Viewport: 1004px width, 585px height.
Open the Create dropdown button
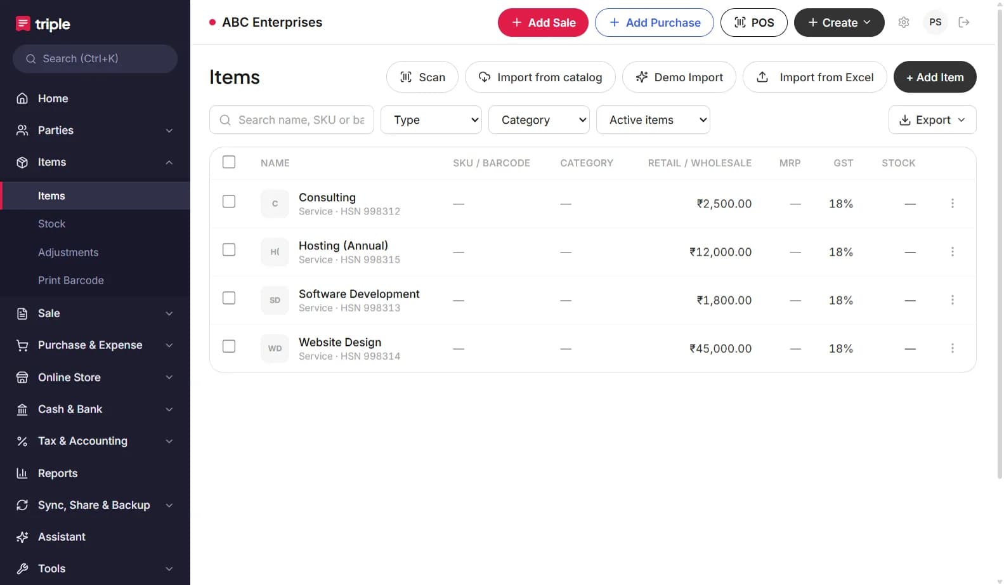pyautogui.click(x=839, y=22)
